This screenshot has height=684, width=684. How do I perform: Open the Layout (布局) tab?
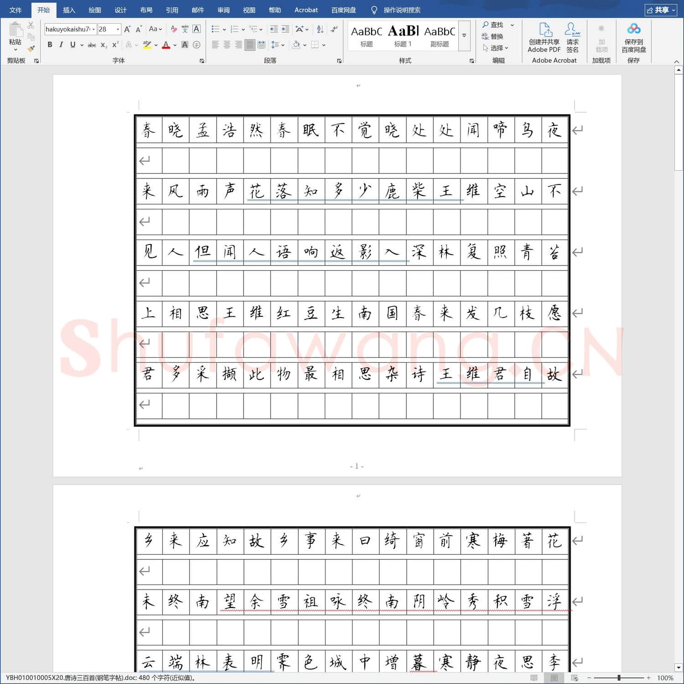tap(146, 10)
